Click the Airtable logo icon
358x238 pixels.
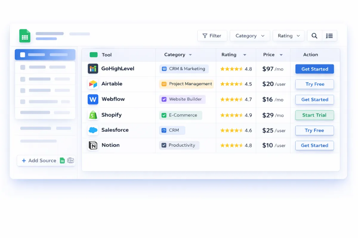(x=93, y=84)
